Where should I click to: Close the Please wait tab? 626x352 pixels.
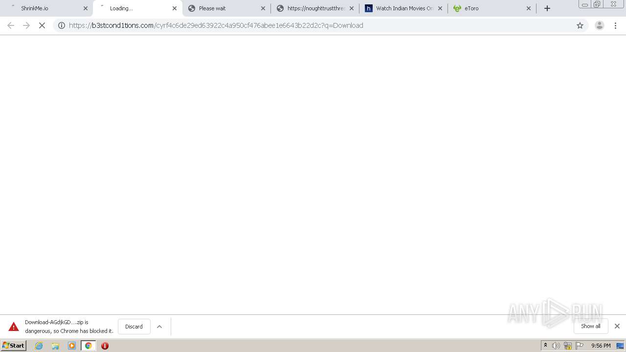(x=263, y=8)
